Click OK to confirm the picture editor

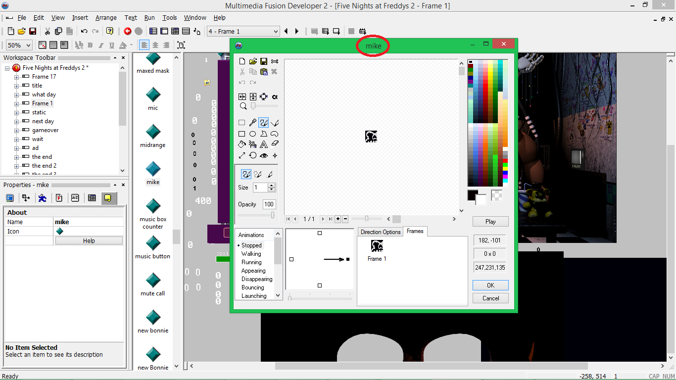tap(490, 285)
